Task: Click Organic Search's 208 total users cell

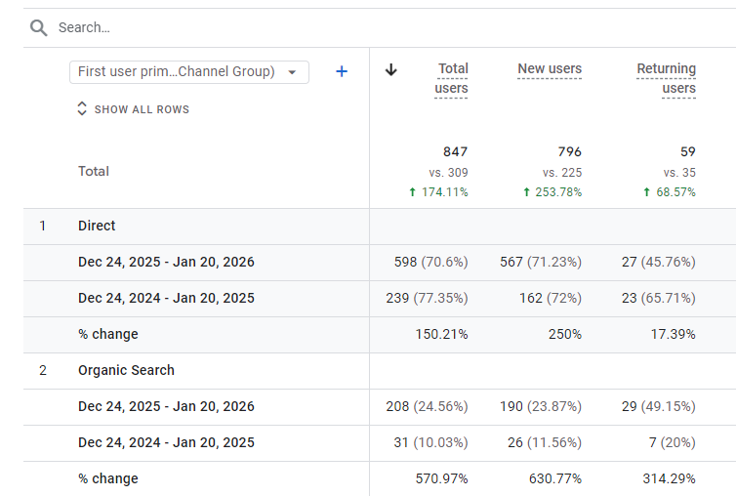Action: [x=427, y=406]
